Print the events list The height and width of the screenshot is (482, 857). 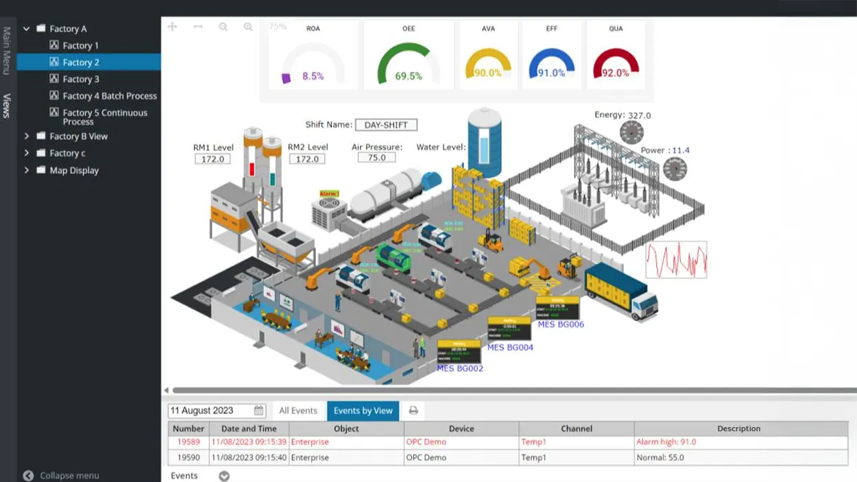tap(413, 411)
